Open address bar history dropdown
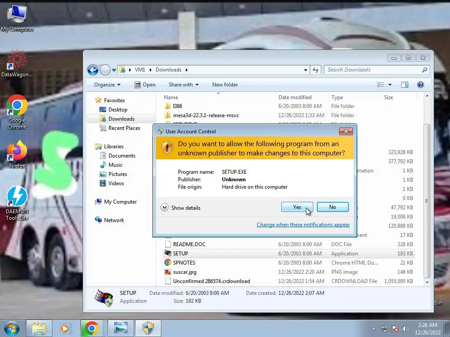The height and width of the screenshot is (337, 450). point(305,70)
